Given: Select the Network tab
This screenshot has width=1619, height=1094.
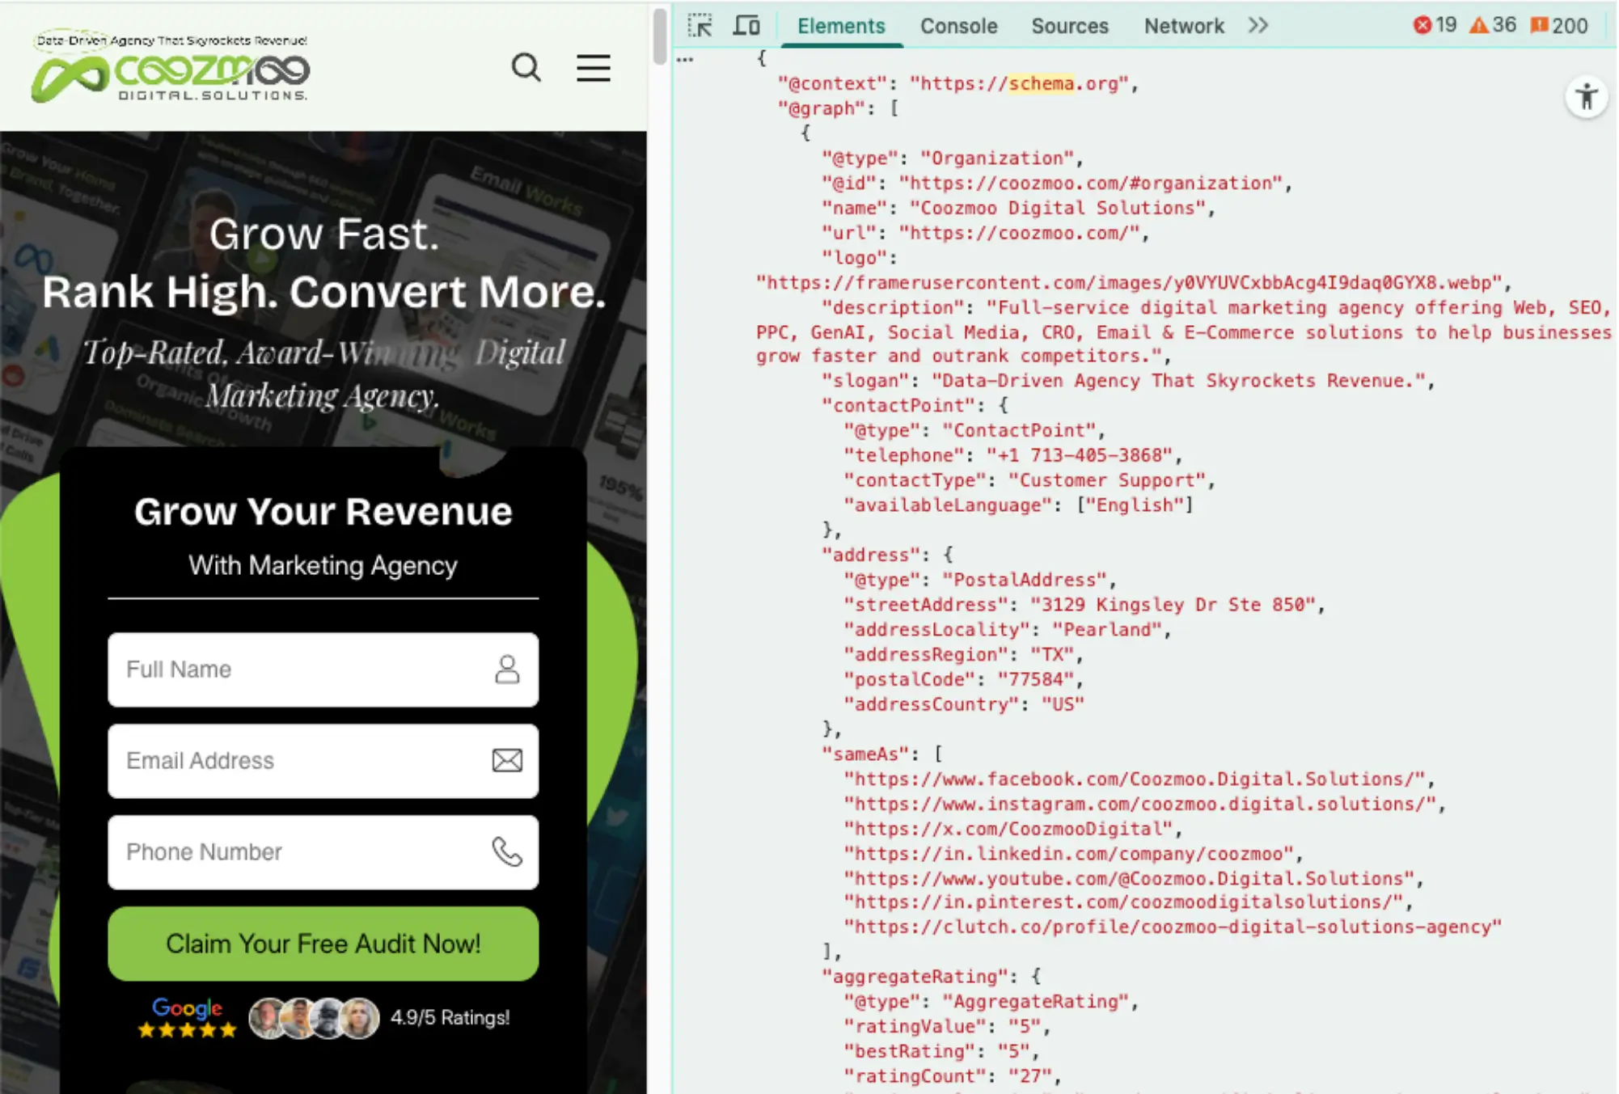Looking at the screenshot, I should 1183,26.
